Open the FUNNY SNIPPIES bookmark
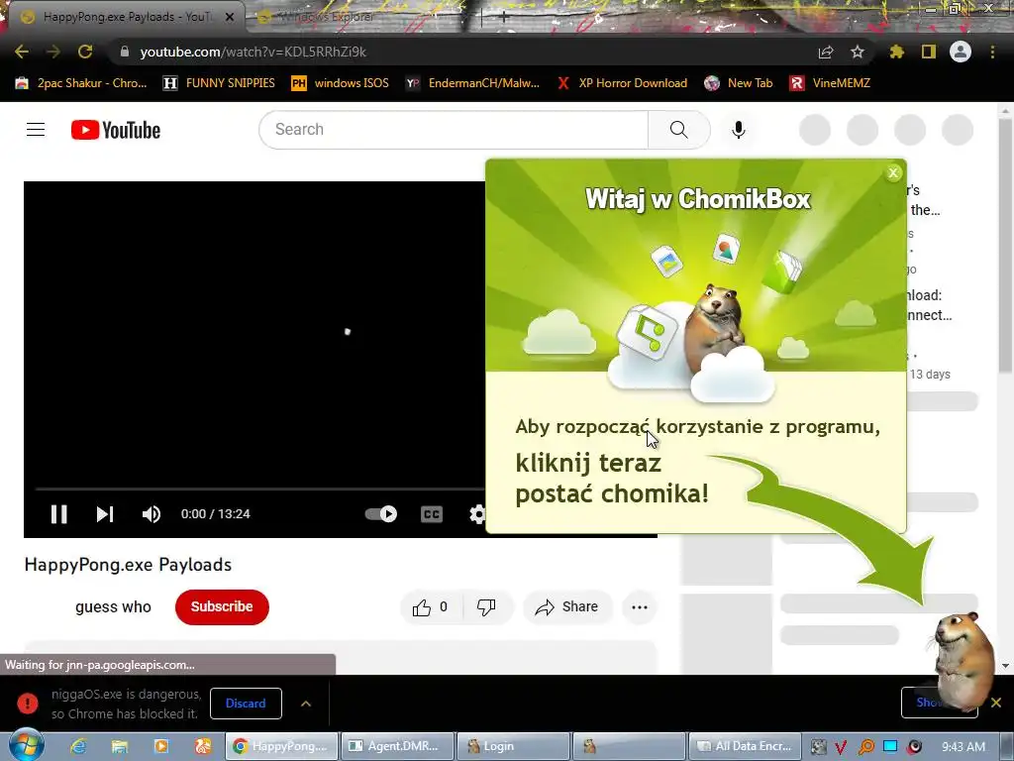The image size is (1014, 761). pos(219,83)
